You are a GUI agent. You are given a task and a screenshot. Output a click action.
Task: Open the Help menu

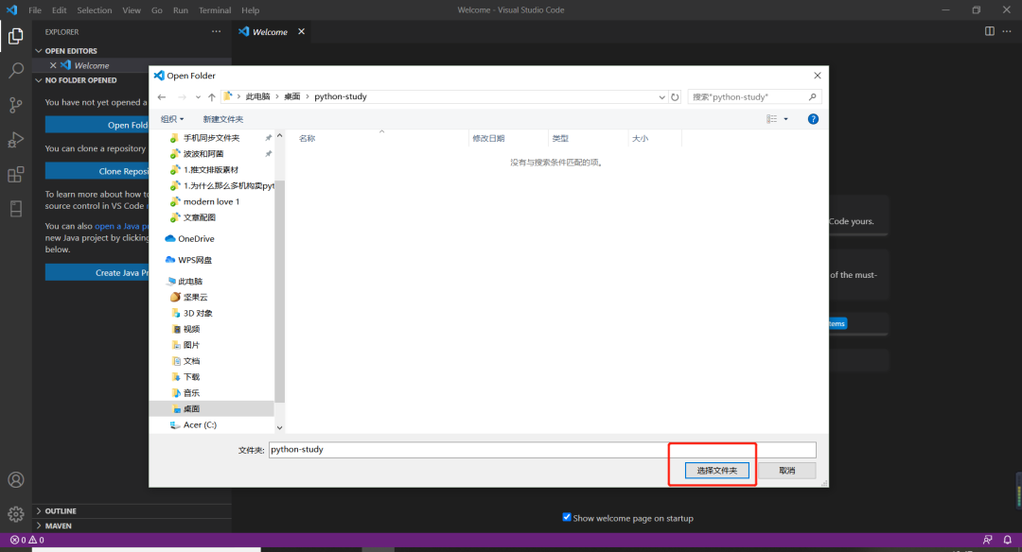point(250,9)
